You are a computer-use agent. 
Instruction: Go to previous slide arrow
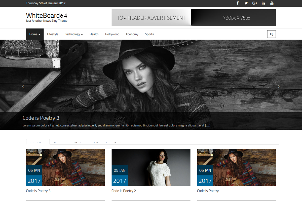click(23, 86)
